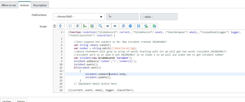
Task: Open the blue editor help icon
Action: tap(130, 26)
